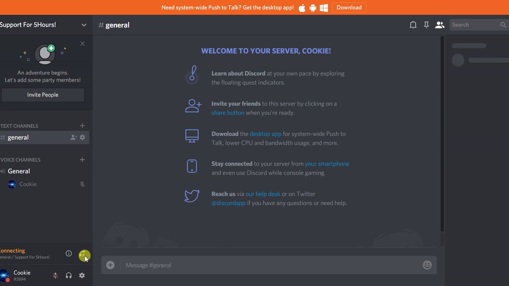Click the Download button in banner
Image resolution: width=509 pixels, height=286 pixels.
click(349, 8)
